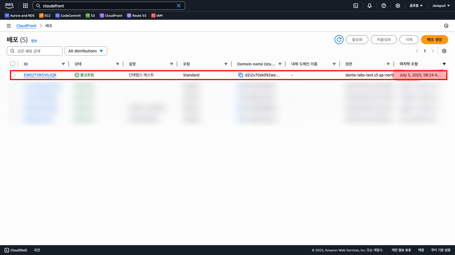Go to next page arrow
Viewport: 455px width, 255px height.
click(x=433, y=51)
